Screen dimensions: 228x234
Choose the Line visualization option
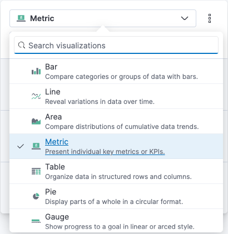(x=116, y=96)
